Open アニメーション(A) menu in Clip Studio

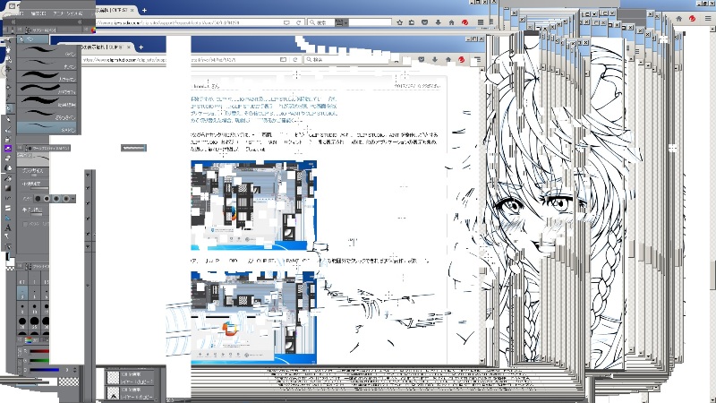point(68,13)
